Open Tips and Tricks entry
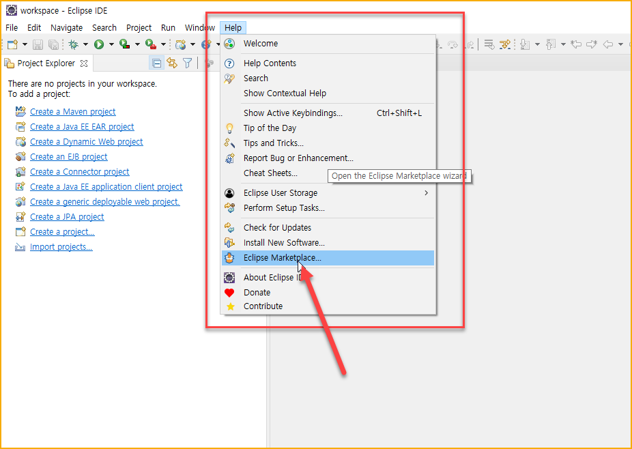This screenshot has width=632, height=449. point(328,143)
